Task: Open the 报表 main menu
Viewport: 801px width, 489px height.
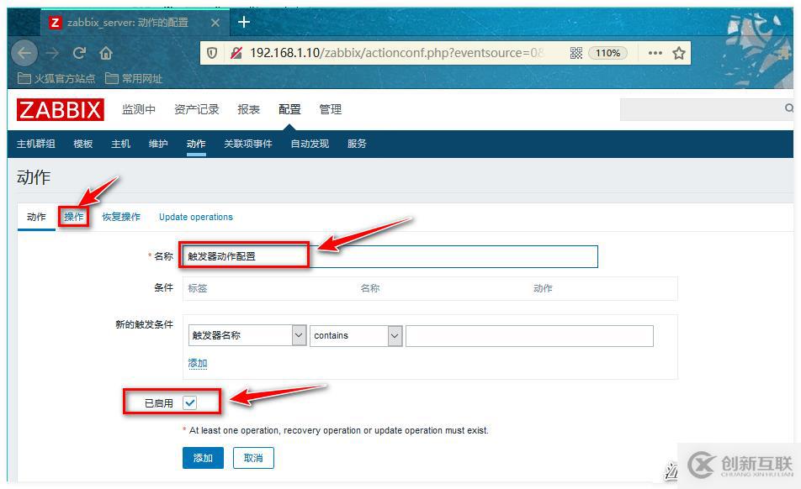Action: click(249, 109)
